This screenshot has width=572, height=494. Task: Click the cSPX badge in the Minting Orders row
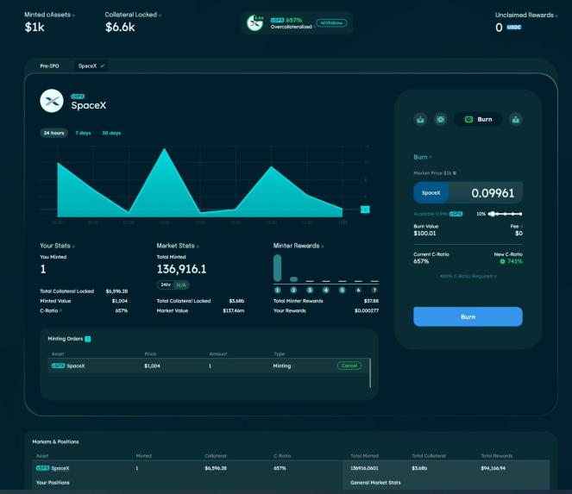tap(59, 366)
